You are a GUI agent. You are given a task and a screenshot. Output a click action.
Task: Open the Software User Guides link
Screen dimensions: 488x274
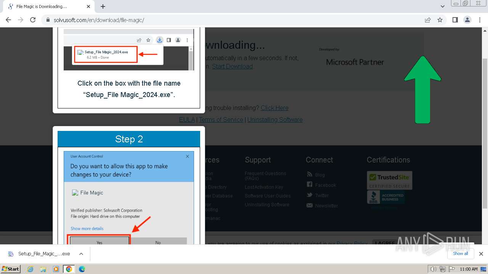click(x=268, y=196)
